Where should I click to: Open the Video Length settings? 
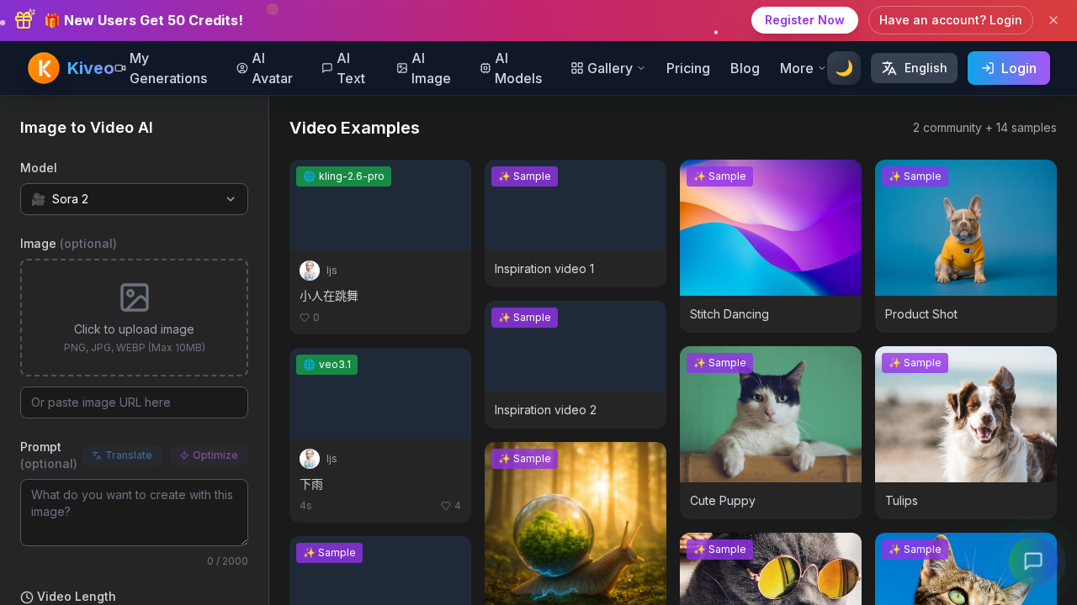click(x=67, y=597)
